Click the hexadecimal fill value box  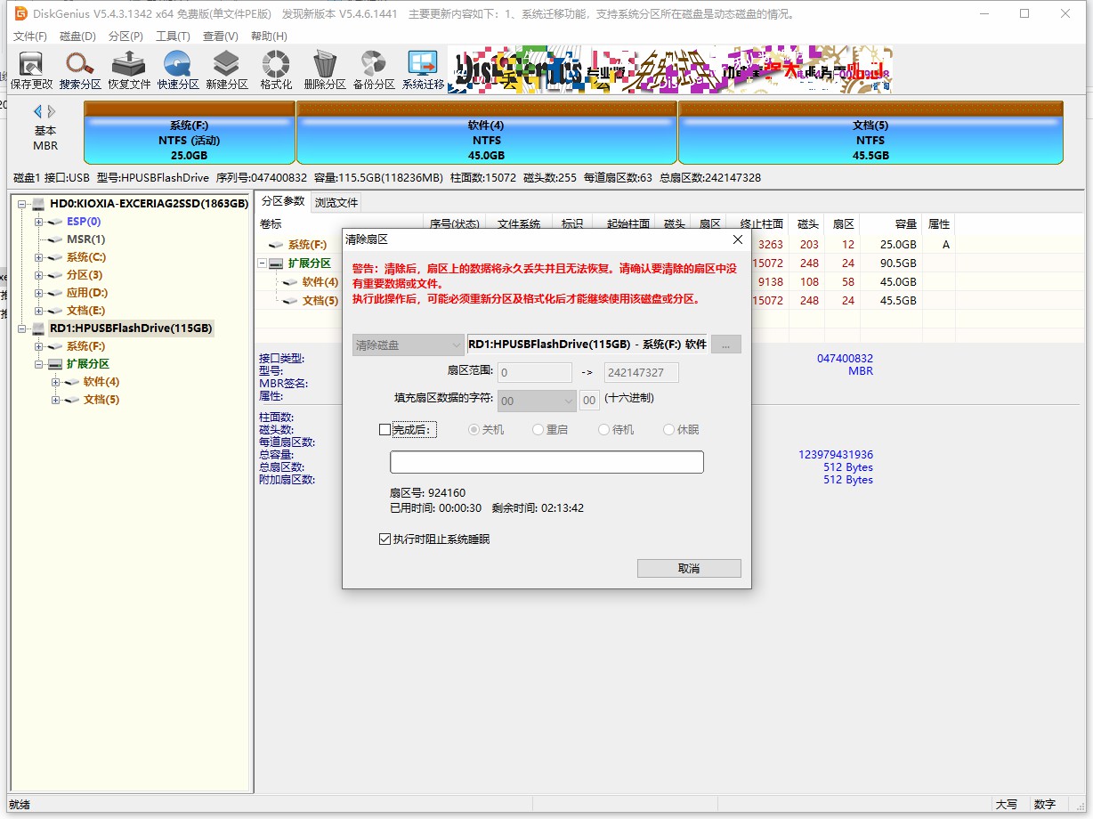pyautogui.click(x=589, y=401)
